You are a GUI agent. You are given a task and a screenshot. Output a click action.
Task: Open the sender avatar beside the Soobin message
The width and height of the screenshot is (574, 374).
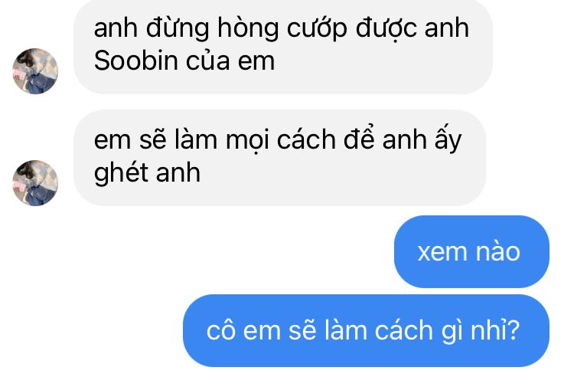point(35,71)
